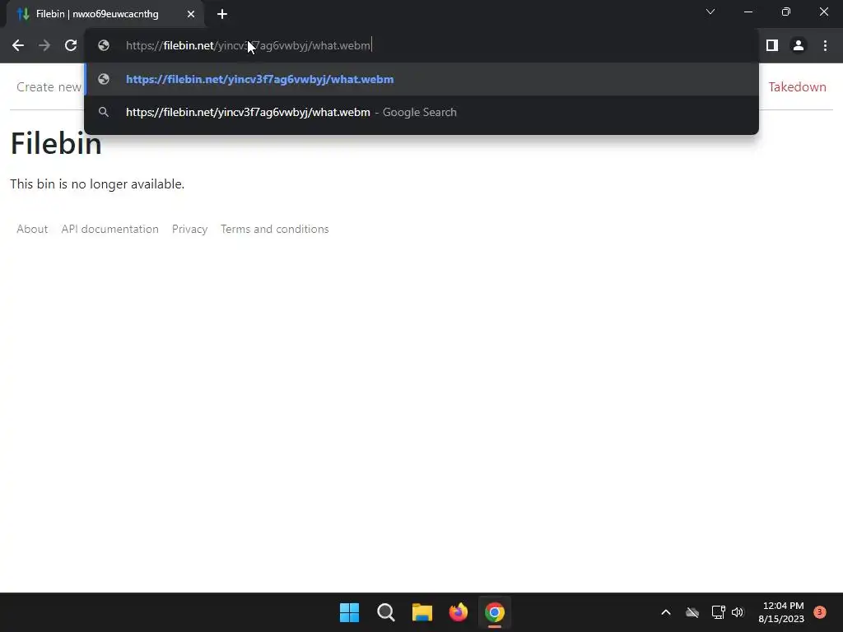Open the About page link
843x632 pixels.
(x=32, y=230)
